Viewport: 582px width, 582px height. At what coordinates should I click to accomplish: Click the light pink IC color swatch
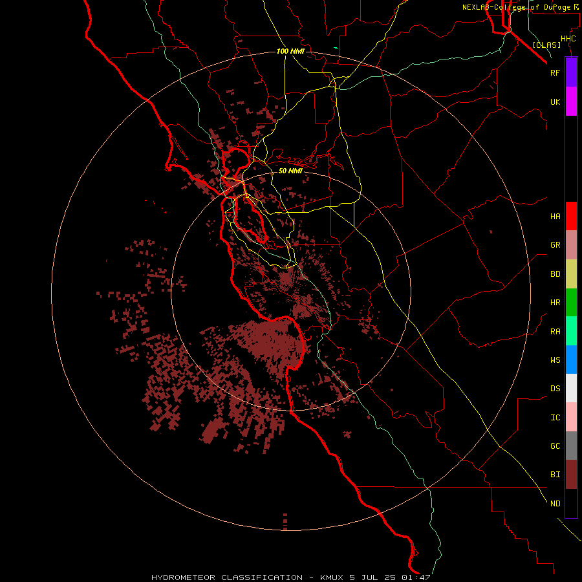point(571,417)
